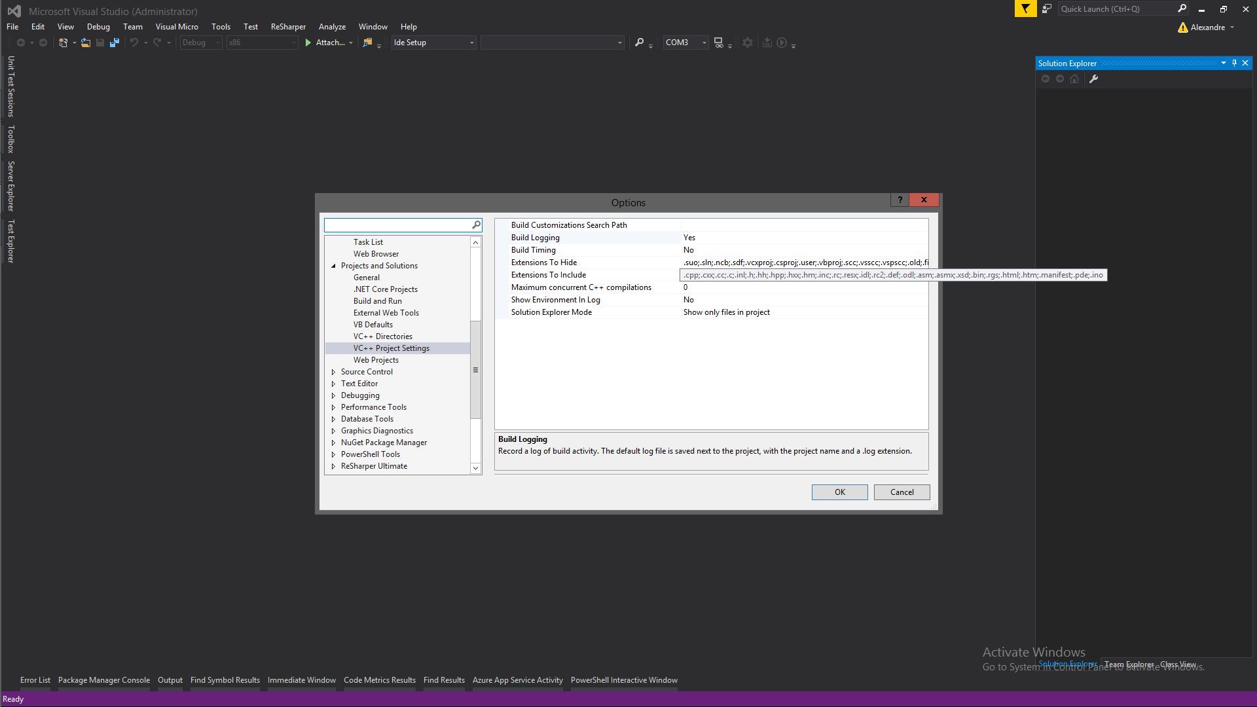Image resolution: width=1257 pixels, height=707 pixels.
Task: Click the Open File toolbar icon
Action: (86, 43)
